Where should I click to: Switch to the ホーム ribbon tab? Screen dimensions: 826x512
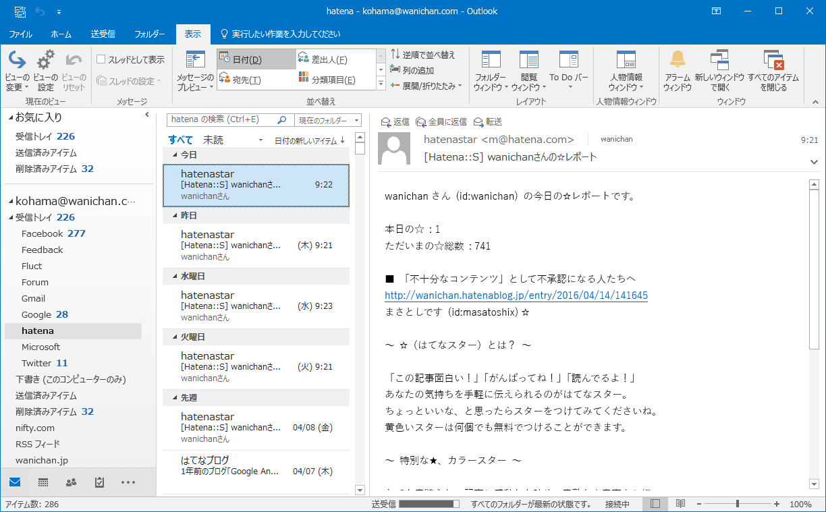click(x=61, y=34)
